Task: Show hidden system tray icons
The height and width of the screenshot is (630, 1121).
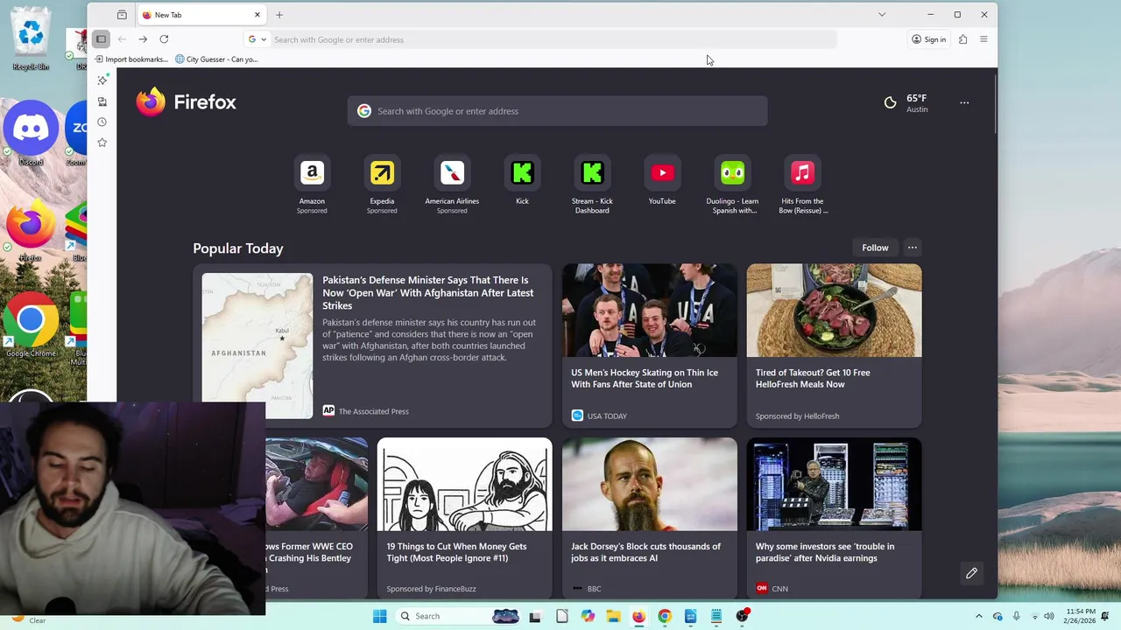Action: click(x=979, y=616)
